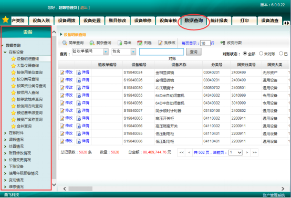Viewport: 291px width, 198px height.
Task: Go to previous page with <
Action: [x=189, y=152]
